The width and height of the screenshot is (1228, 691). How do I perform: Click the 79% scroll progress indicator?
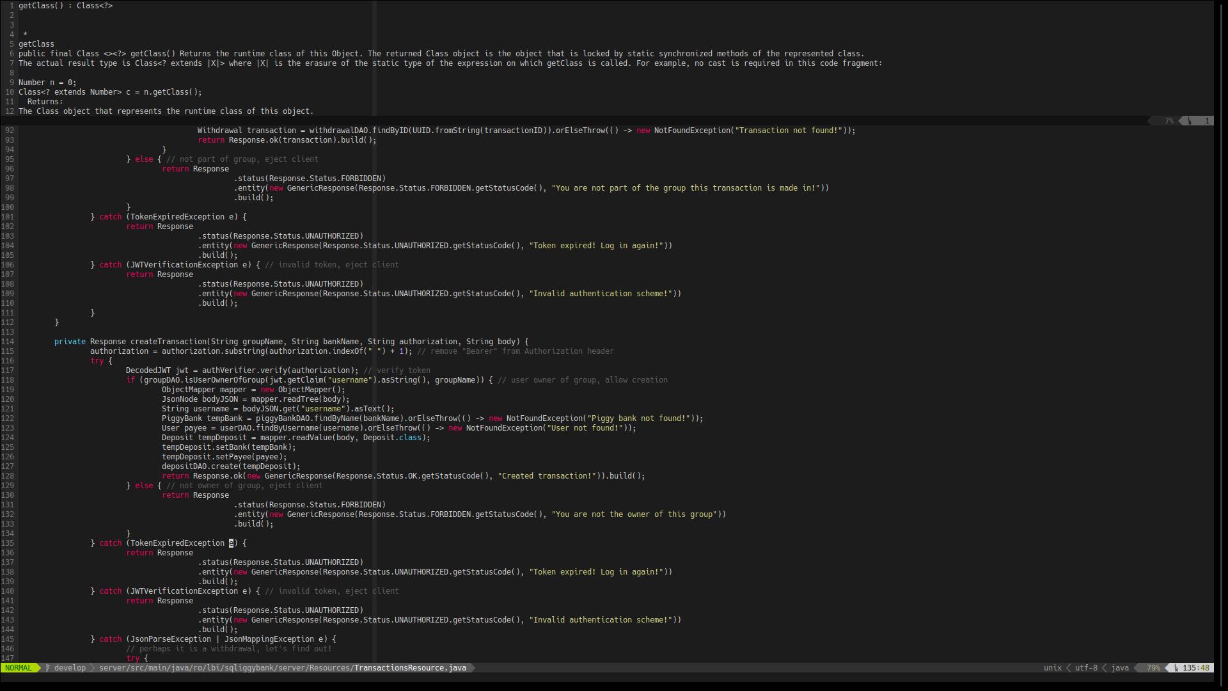(1154, 668)
